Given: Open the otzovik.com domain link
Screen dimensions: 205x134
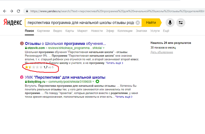Looking at the screenshot, I should click(36, 48).
